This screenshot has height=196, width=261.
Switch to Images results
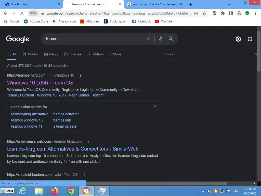coord(73,54)
